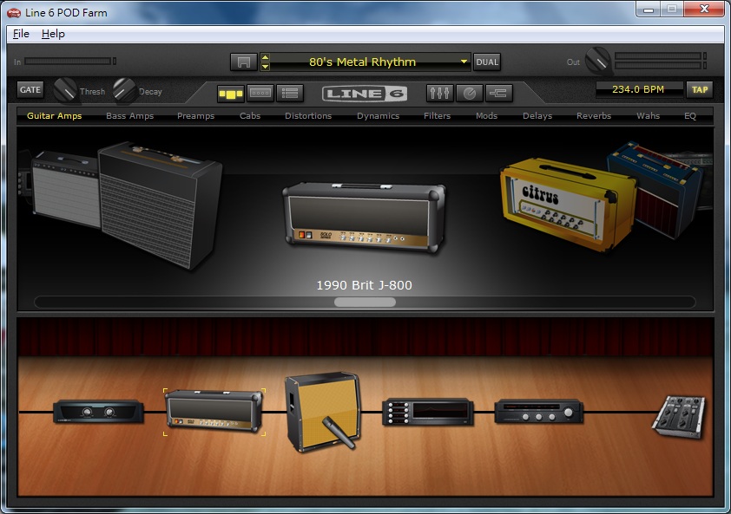Click the save preset floppy icon
Screen dimensions: 731x514
point(244,62)
